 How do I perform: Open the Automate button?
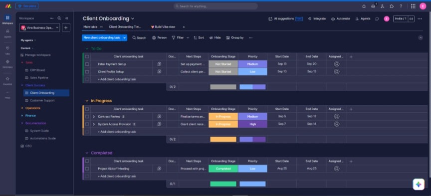click(x=341, y=18)
